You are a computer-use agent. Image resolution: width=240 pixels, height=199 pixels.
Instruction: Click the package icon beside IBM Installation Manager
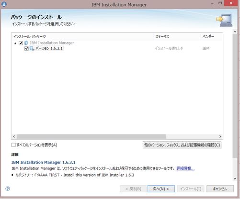pyautogui.click(x=26, y=43)
